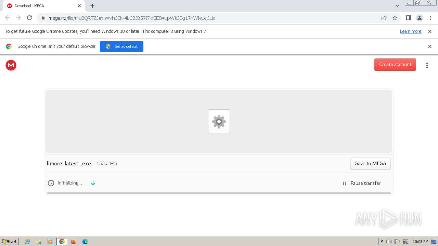Screen dimensions: 438x246
Task: Click the green download arrow icon
Action: point(93,183)
